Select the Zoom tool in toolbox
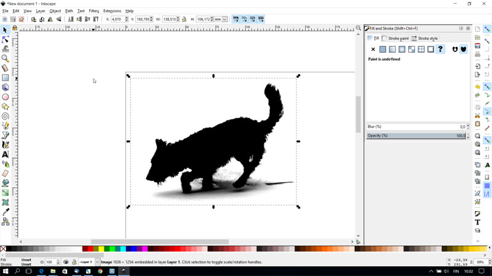 [x=5, y=58]
